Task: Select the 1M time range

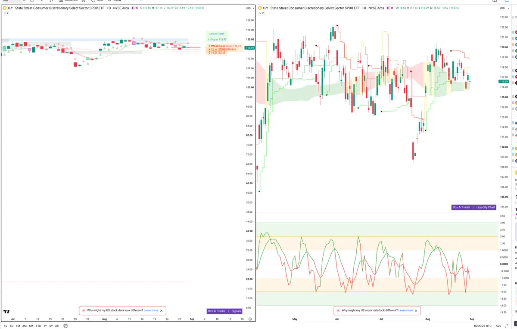Action: tap(18, 326)
